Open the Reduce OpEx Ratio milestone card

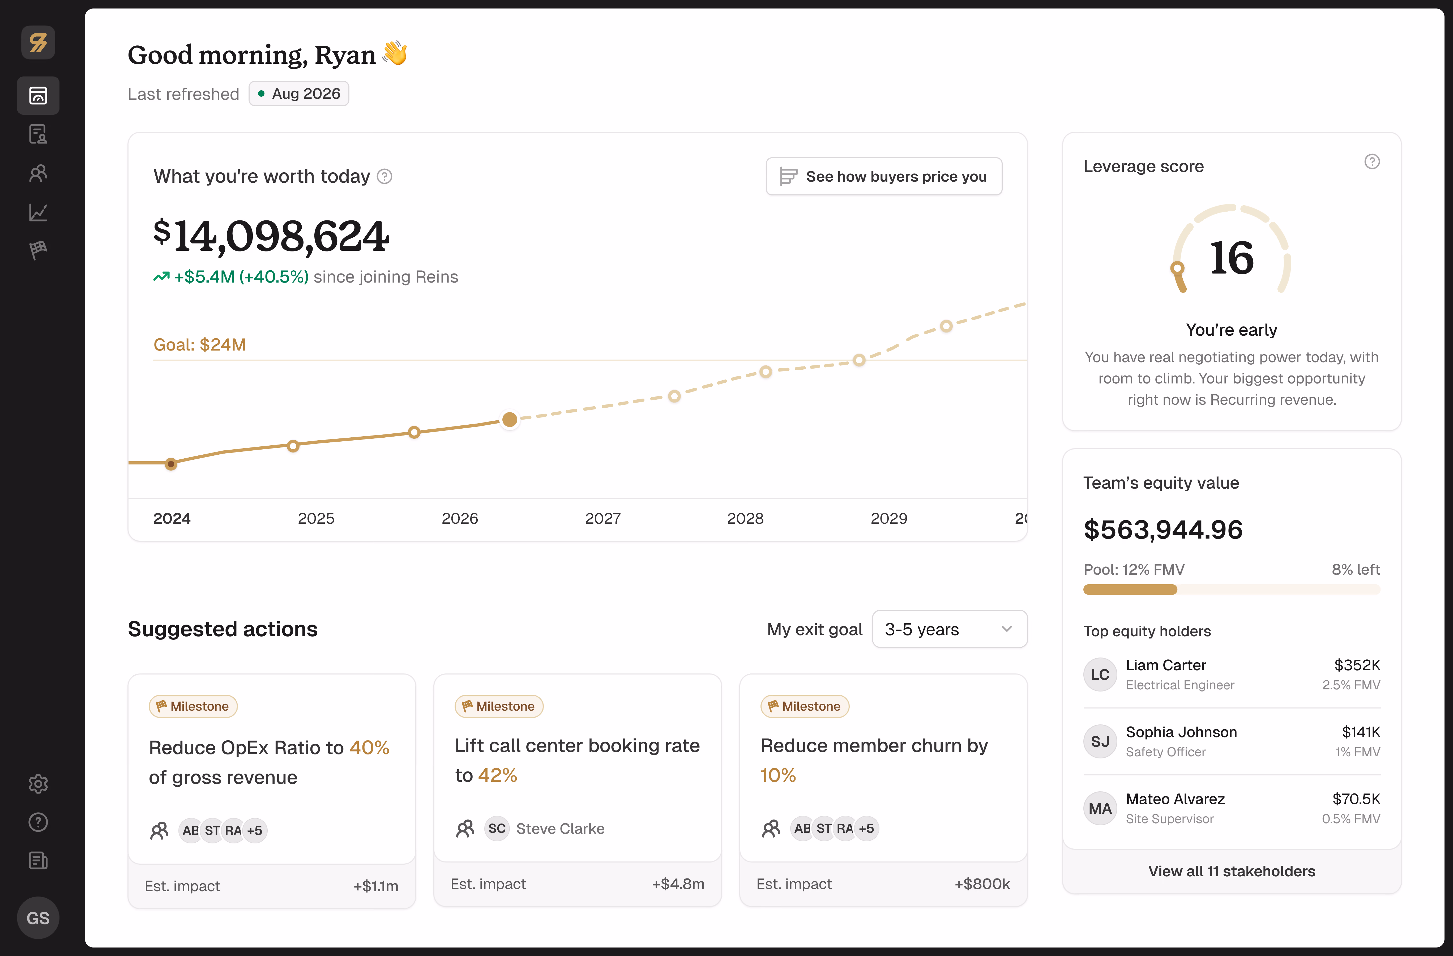click(x=272, y=791)
